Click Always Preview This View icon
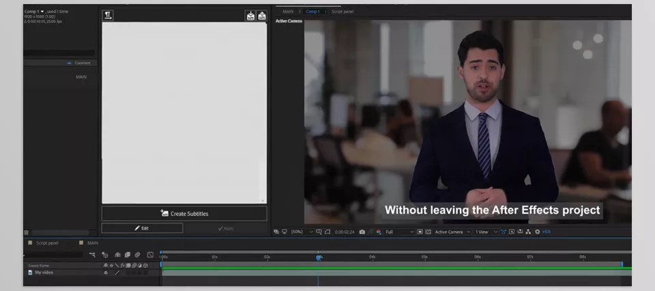Image resolution: width=655 pixels, height=291 pixels. pyautogui.click(x=276, y=232)
